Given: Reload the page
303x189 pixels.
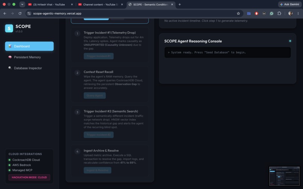Looking at the screenshot, I should click(x=20, y=13).
